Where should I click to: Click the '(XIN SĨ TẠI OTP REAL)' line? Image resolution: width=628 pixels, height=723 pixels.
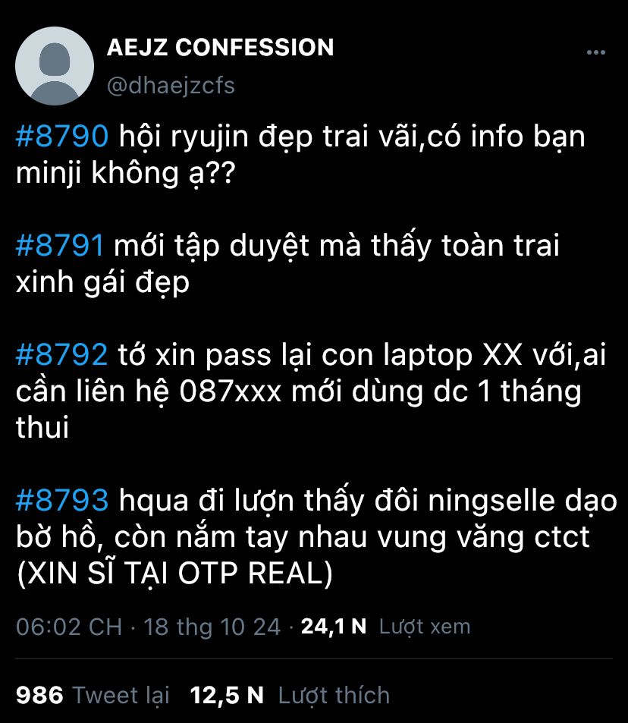pos(174,574)
